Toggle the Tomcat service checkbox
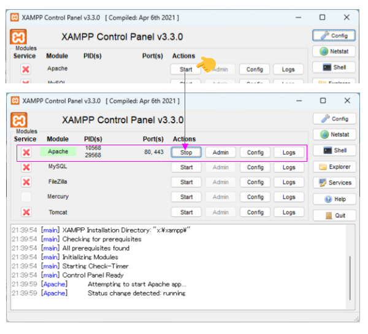The height and width of the screenshot is (334, 368). [x=26, y=212]
